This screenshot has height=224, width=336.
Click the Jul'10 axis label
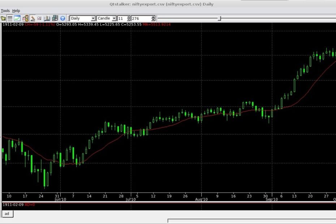click(x=131, y=199)
